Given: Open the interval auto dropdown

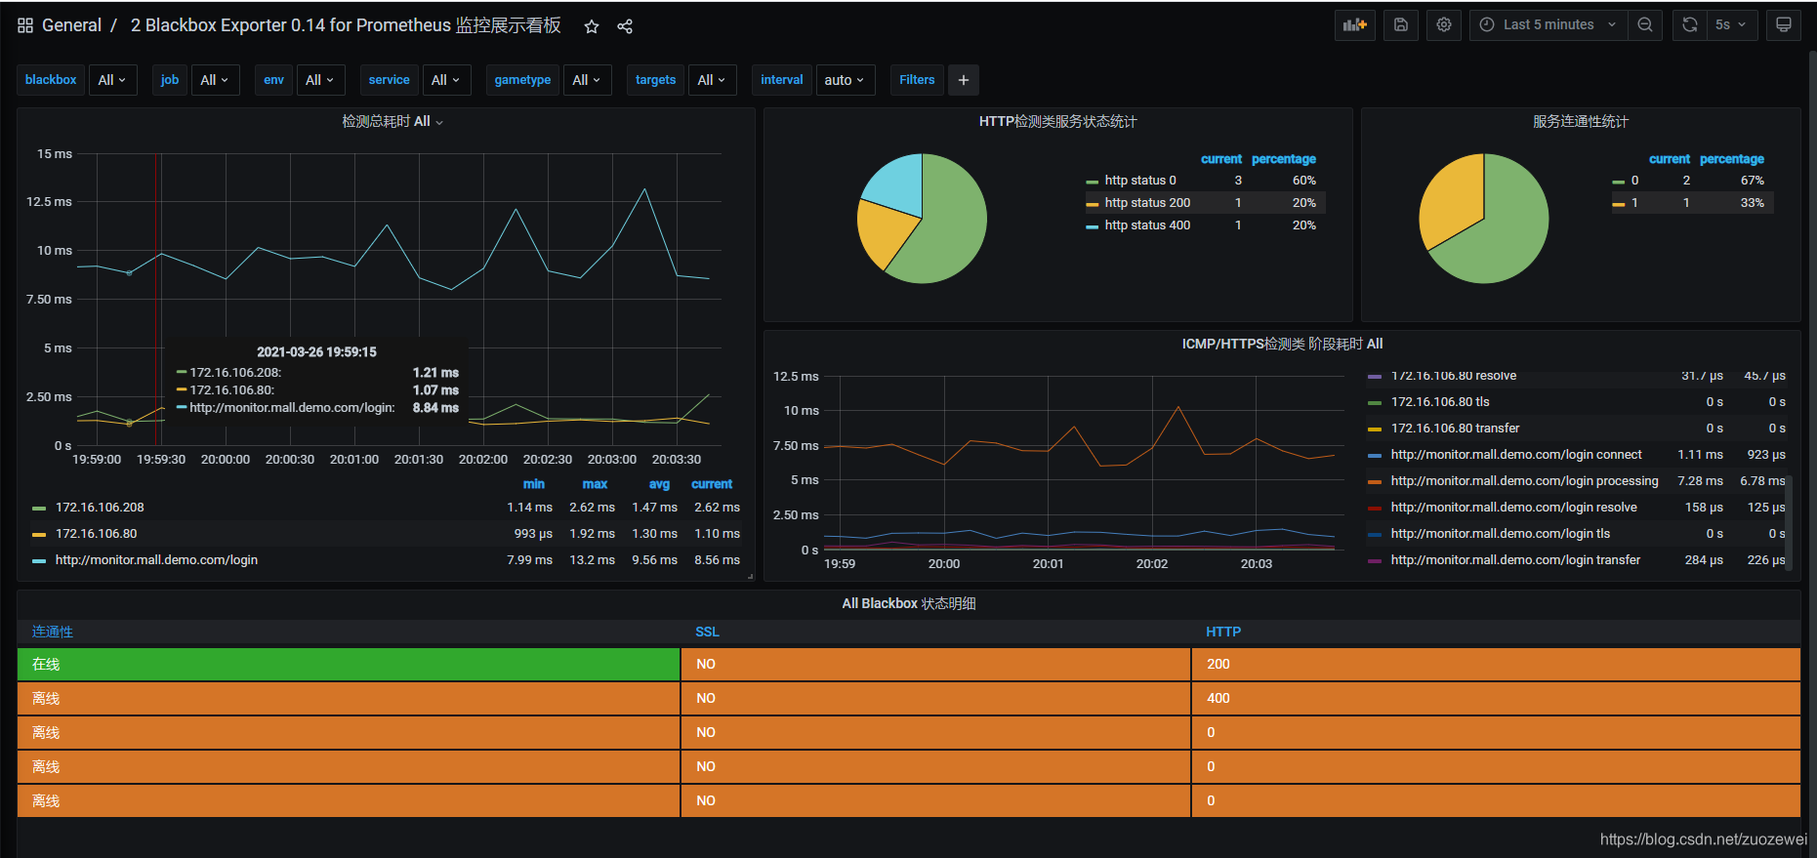Looking at the screenshot, I should (846, 80).
